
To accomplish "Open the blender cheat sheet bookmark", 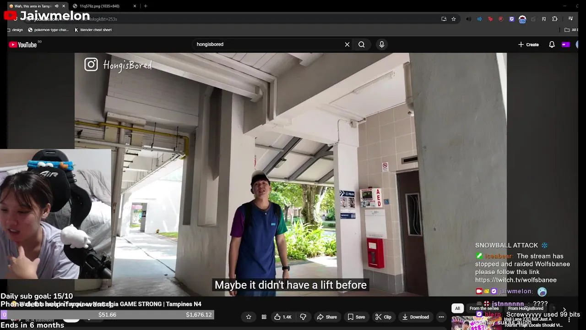I will click(93, 30).
